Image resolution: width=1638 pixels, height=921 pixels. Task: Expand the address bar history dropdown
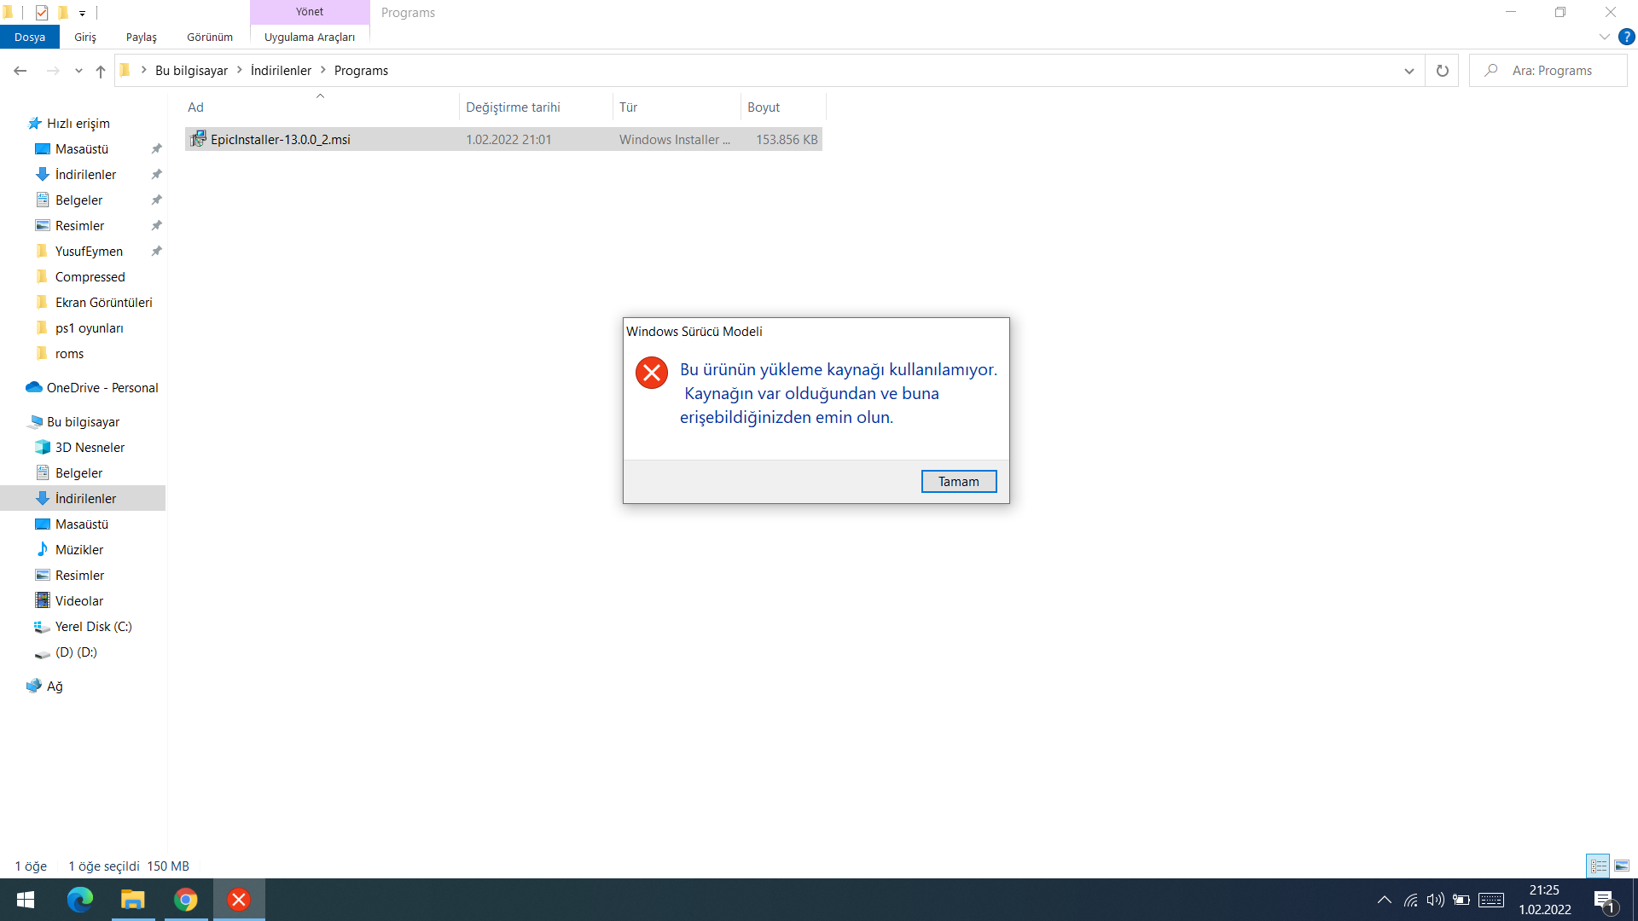(1409, 71)
